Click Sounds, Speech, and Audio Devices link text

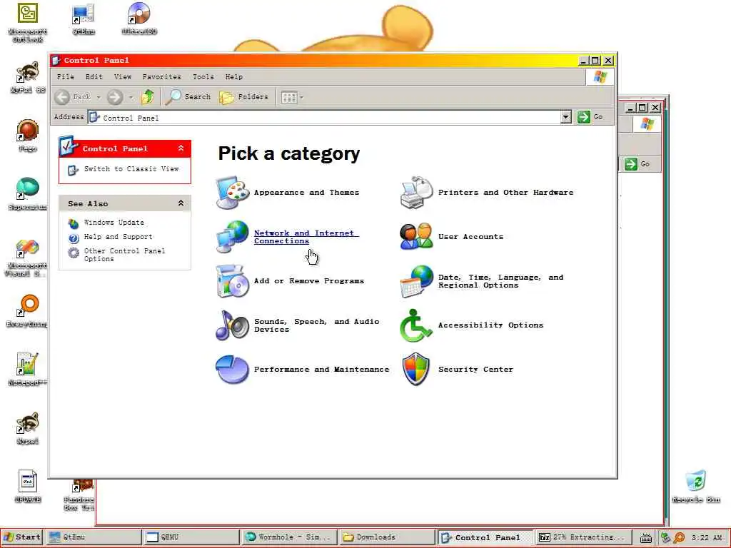click(x=316, y=325)
